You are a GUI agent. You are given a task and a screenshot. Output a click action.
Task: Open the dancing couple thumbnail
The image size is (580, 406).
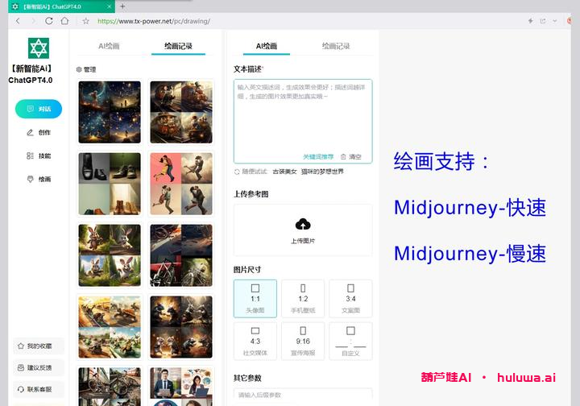(x=181, y=184)
